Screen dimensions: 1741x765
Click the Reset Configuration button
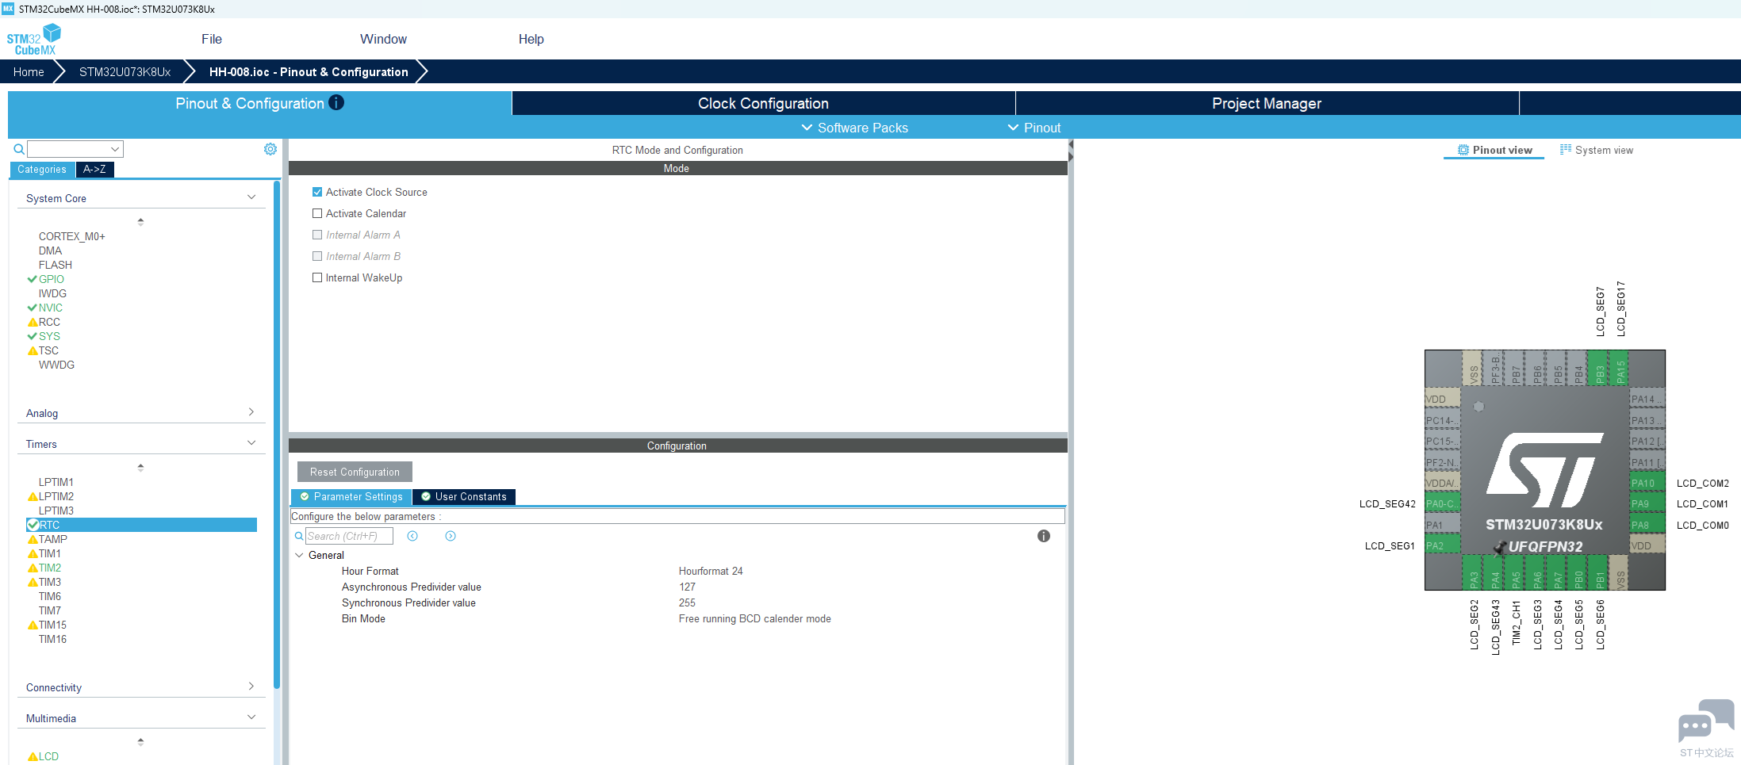coord(355,472)
